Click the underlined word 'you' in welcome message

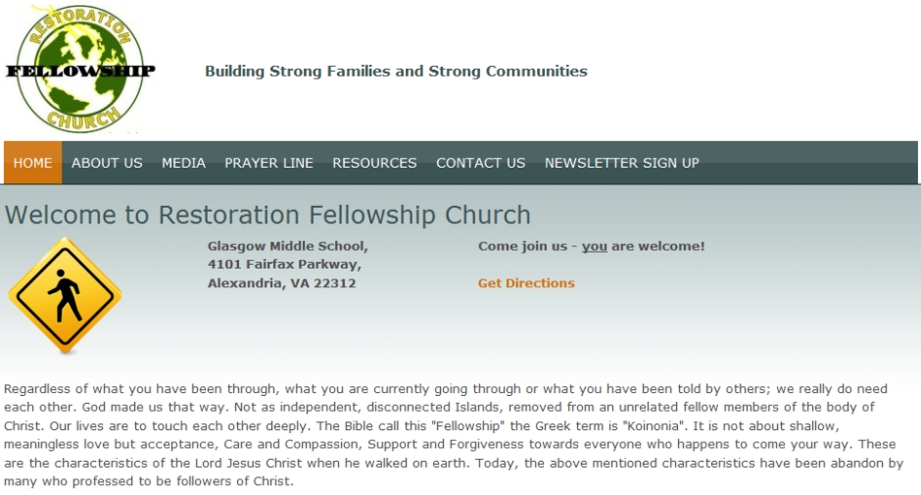[595, 246]
